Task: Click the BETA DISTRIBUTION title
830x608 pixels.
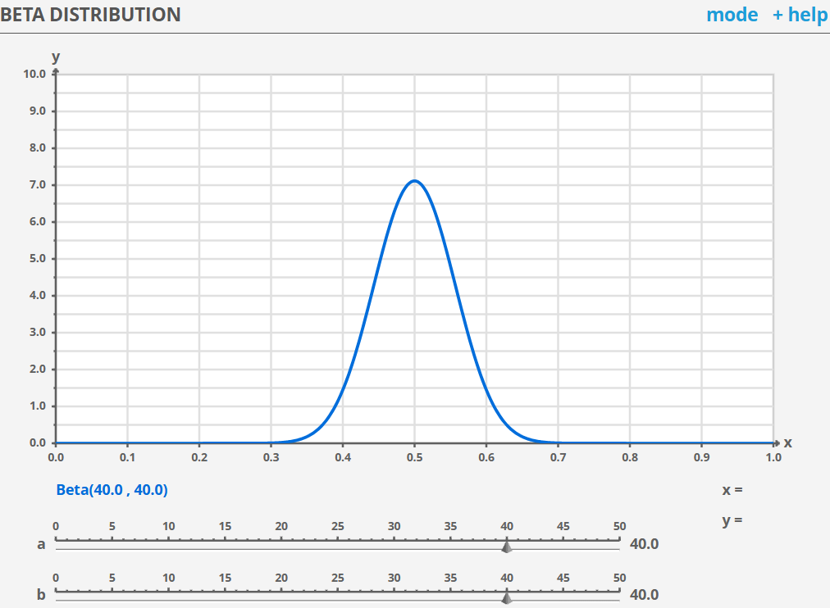Action: (90, 15)
